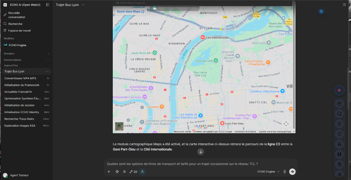Image resolution: width=351 pixels, height=180 pixels.
Task: Click the Tasty Crousty Villeurbanne pin
Action: pyautogui.click(x=268, y=62)
